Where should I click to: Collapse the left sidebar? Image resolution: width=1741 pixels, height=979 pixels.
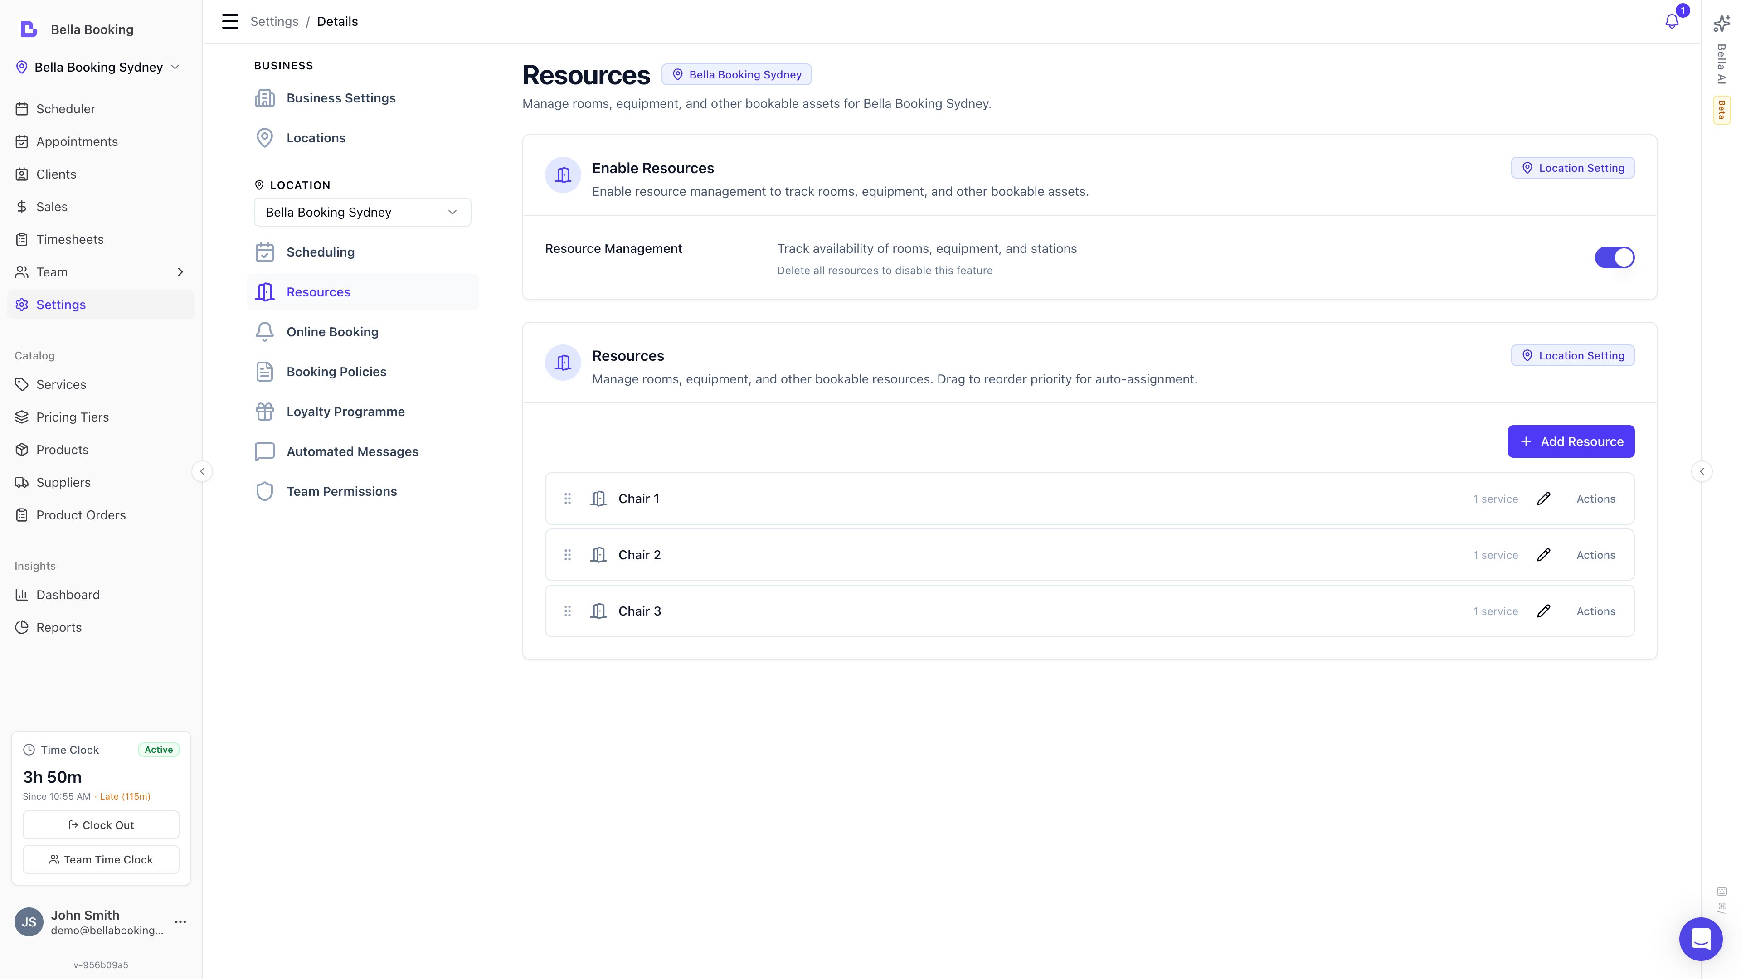[x=202, y=471]
